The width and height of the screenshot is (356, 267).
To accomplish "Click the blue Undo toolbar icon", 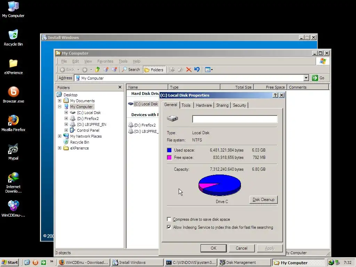I will coord(197,70).
